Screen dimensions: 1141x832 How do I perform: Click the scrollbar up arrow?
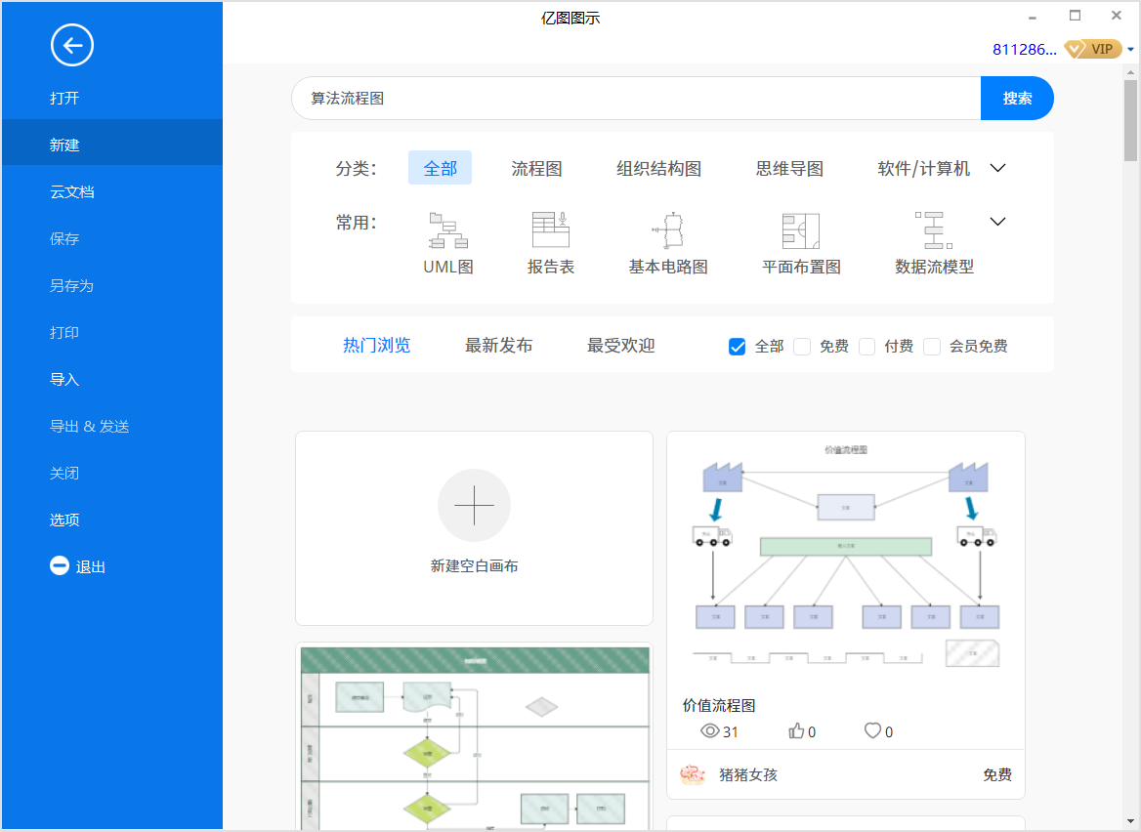[x=1130, y=72]
